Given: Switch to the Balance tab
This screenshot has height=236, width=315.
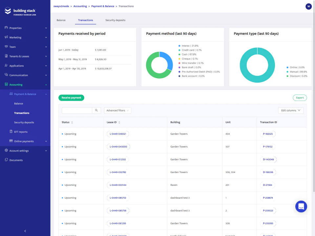Looking at the screenshot, I should pyautogui.click(x=61, y=20).
